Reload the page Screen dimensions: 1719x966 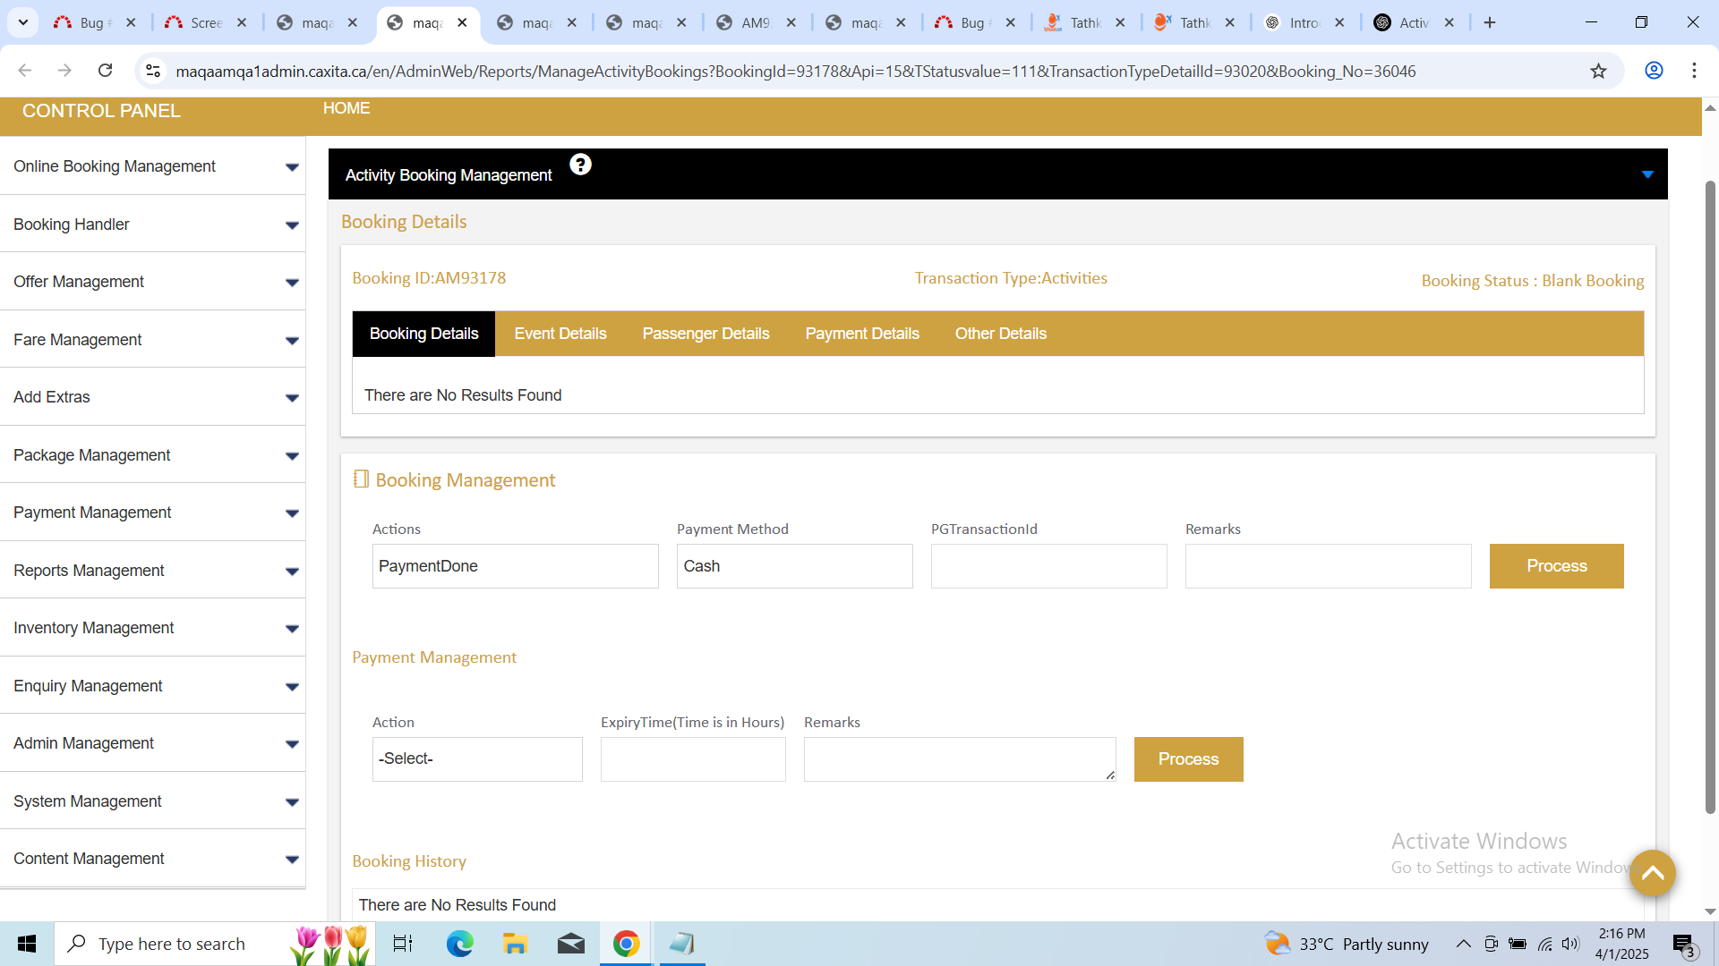tap(105, 71)
